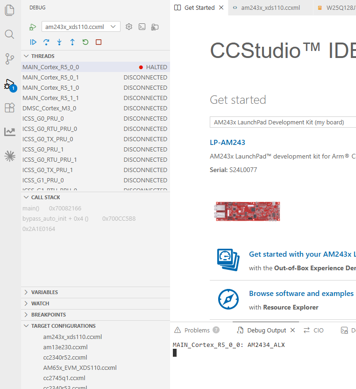Select the bypass_auto_init + 0x4 frame

95,218
